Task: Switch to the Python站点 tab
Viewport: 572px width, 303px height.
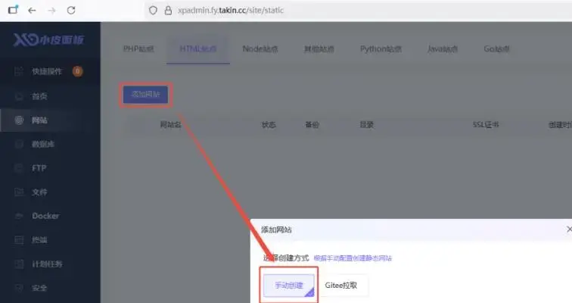Action: point(381,48)
